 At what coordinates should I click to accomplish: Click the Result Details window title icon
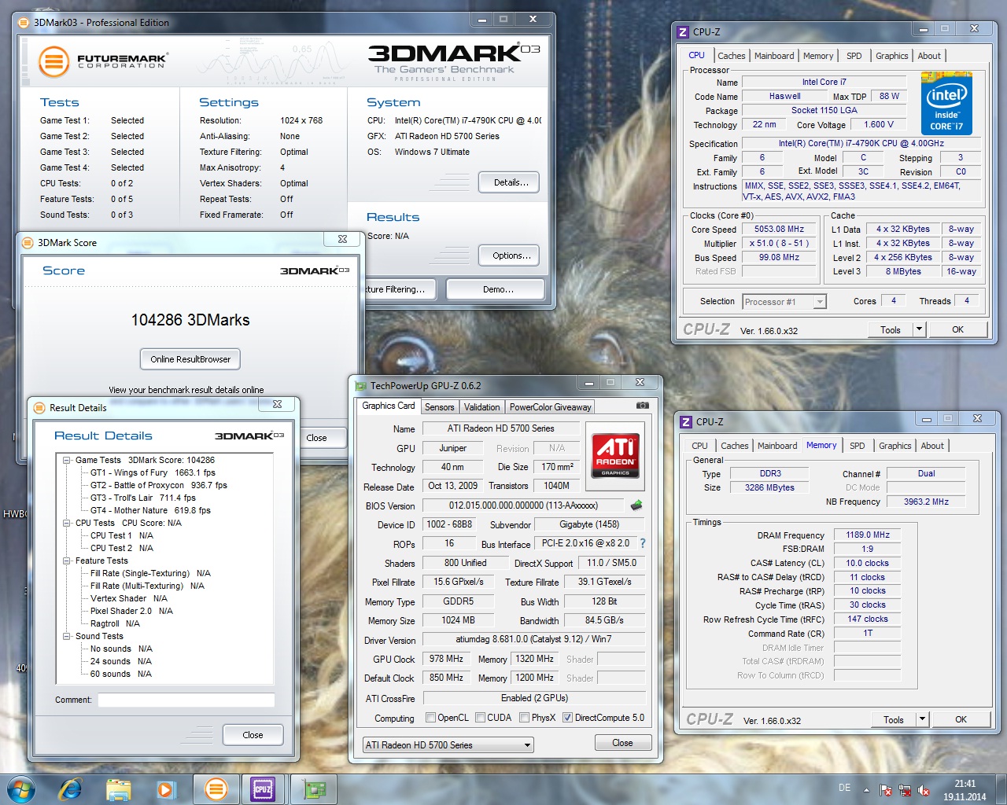39,407
